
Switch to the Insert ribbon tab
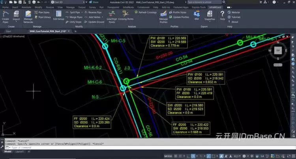[15, 7]
